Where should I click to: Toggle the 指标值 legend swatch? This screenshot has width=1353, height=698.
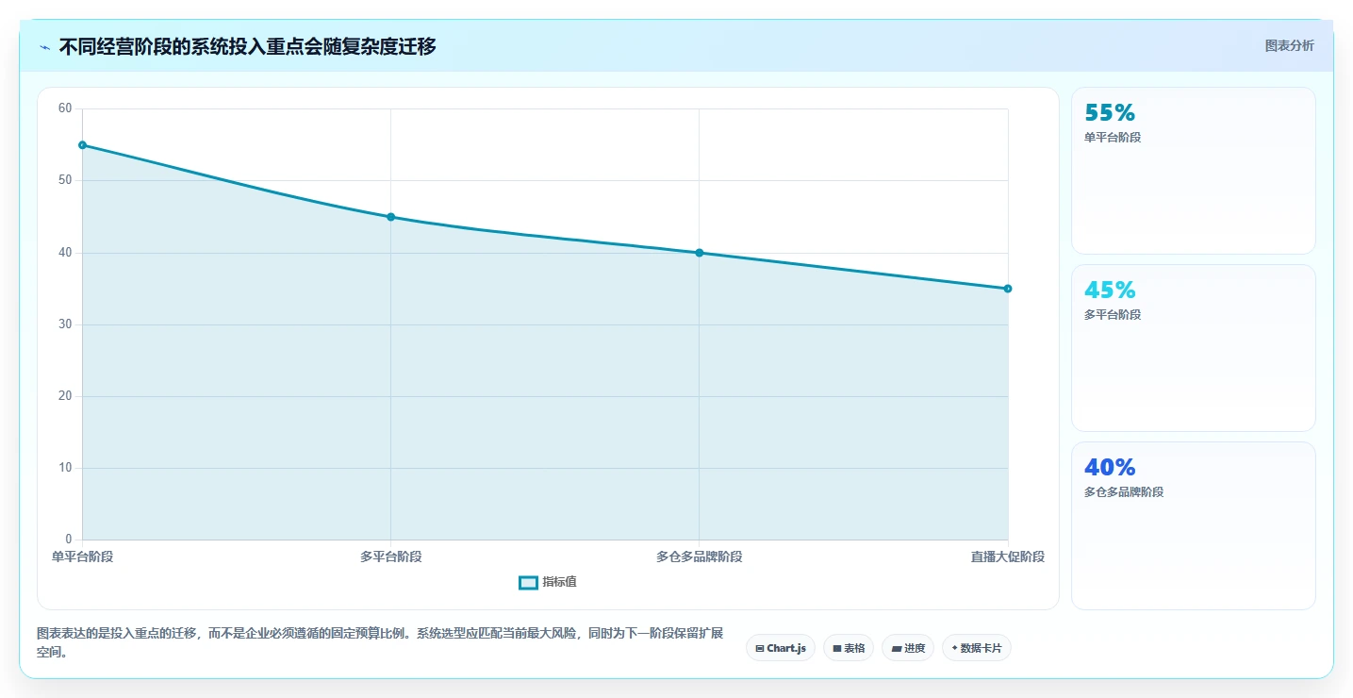point(528,582)
